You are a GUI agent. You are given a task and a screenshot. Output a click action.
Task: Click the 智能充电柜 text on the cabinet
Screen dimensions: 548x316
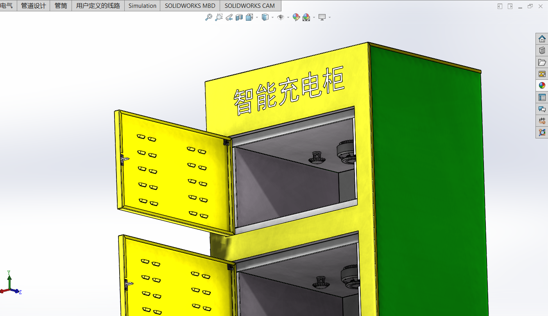click(x=289, y=91)
